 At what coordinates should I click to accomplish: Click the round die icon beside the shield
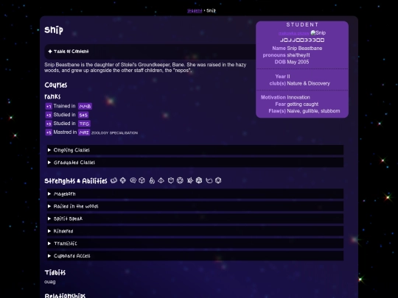[180, 180]
